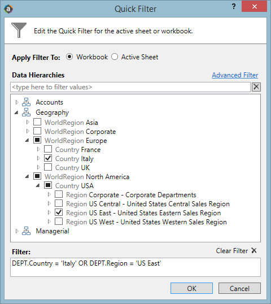Check the WorldRegion Asia checkbox

tap(37, 122)
